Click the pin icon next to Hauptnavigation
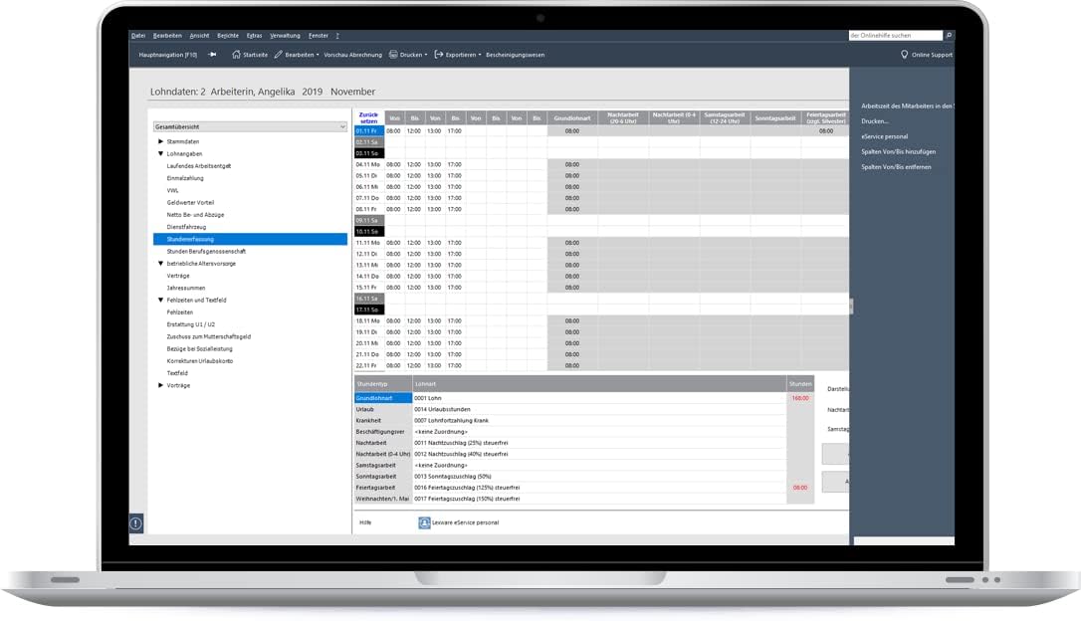Screen dimensions: 1081x621 pos(212,55)
